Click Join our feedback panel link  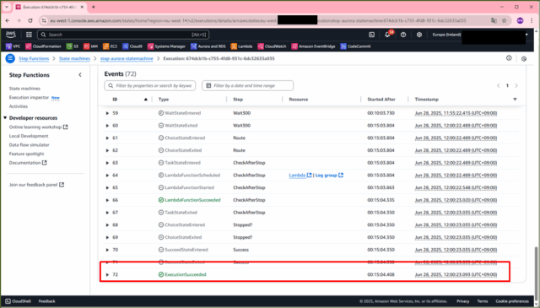tap(36, 185)
